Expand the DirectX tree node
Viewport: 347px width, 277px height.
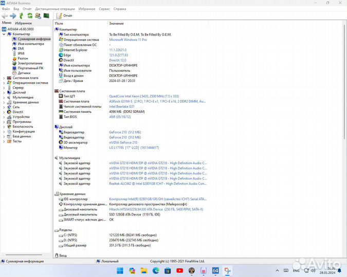tap(4, 112)
